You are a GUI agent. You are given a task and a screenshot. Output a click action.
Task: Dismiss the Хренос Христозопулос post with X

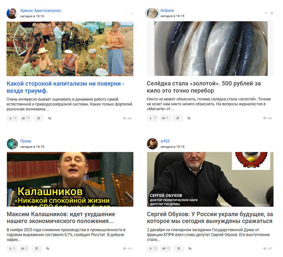point(132,13)
